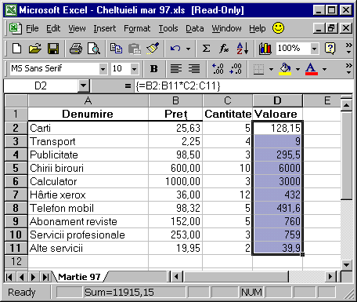Image resolution: width=357 pixels, height=302 pixels.
Task: Open Paste Function fx icon
Action: pyautogui.click(x=224, y=49)
